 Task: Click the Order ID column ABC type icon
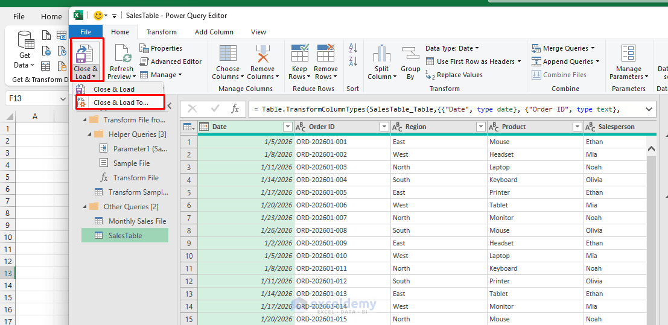click(301, 127)
